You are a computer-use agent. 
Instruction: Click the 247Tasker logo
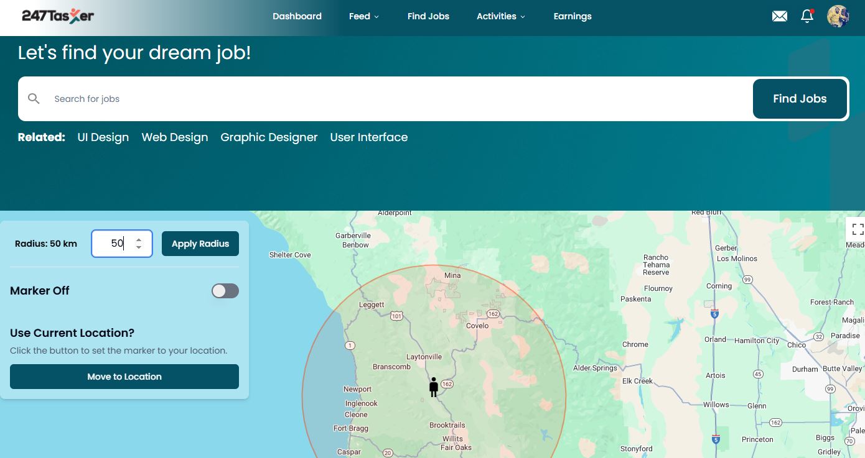tap(58, 16)
